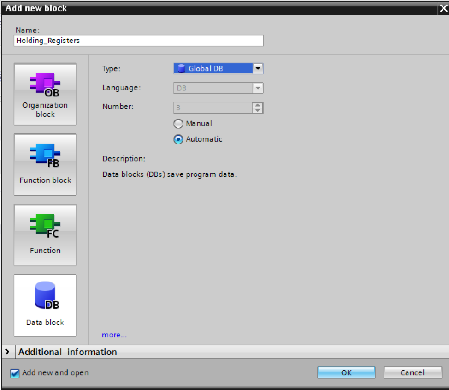Image resolution: width=449 pixels, height=390 pixels.
Task: Increase the block number with the up arrow
Action: (x=258, y=105)
